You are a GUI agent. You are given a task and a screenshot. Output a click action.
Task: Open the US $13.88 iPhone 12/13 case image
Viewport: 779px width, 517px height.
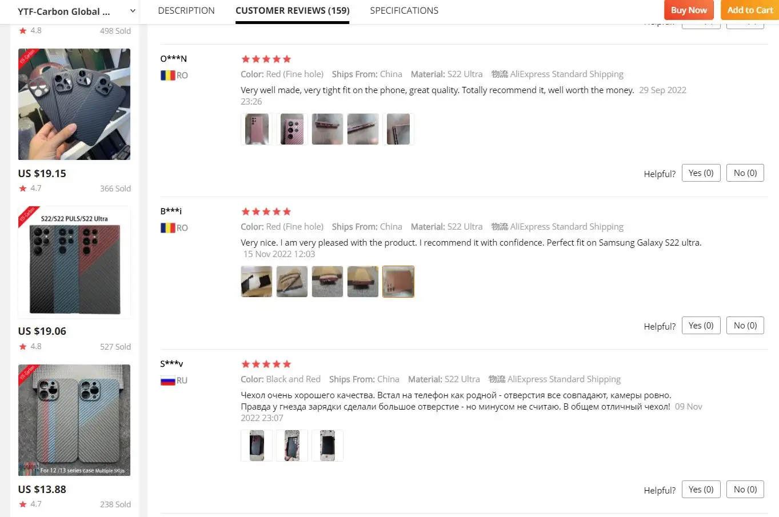[74, 420]
